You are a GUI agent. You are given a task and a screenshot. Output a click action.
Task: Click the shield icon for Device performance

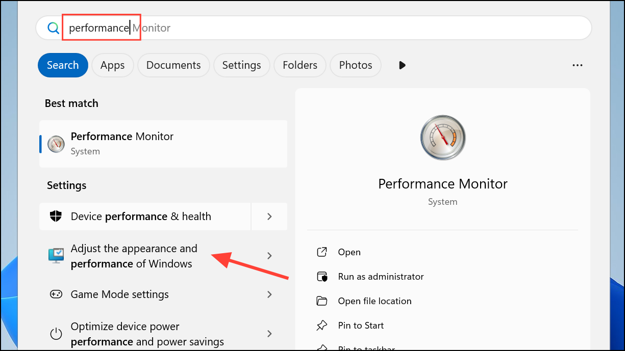pos(56,217)
